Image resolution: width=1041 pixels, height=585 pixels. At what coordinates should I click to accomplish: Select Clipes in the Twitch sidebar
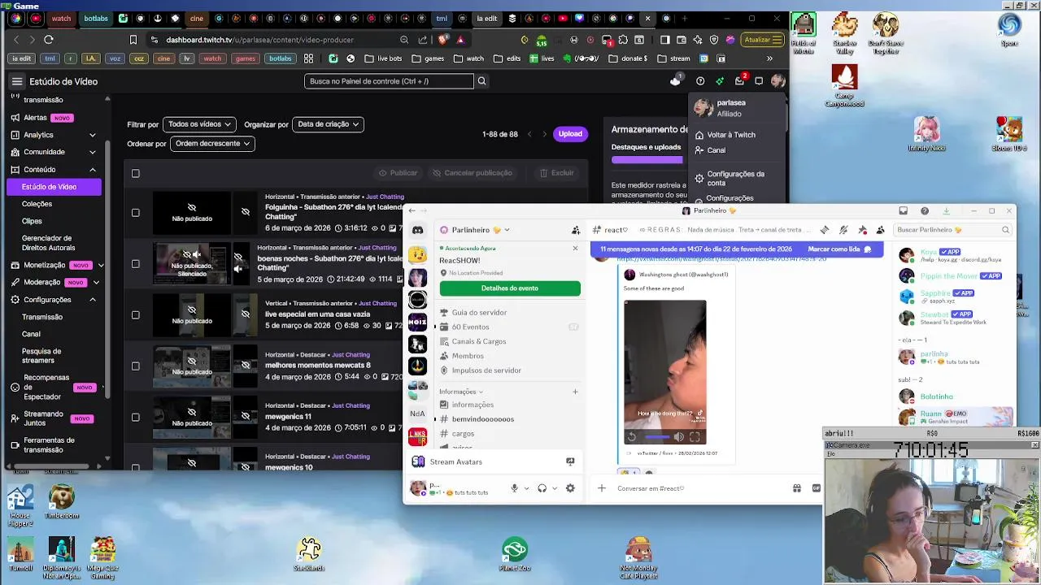pyautogui.click(x=32, y=221)
